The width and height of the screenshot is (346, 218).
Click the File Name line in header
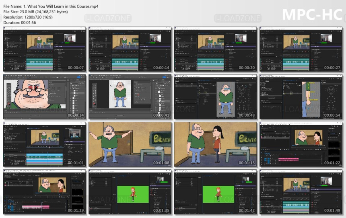pyautogui.click(x=51, y=6)
